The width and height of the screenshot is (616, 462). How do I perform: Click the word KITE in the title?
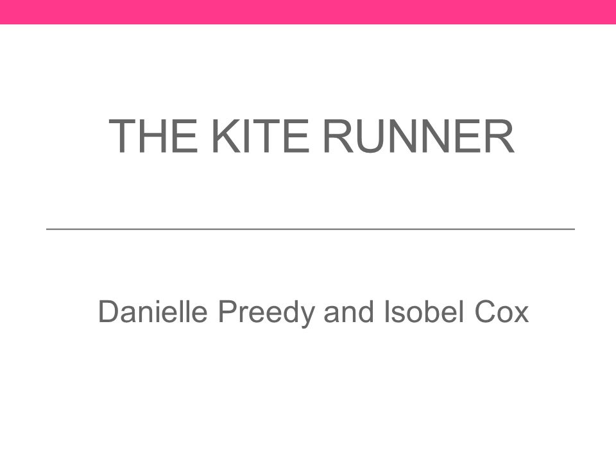[261, 136]
